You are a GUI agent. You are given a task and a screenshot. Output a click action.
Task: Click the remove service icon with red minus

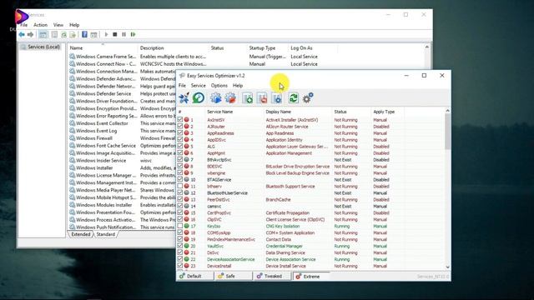point(262,98)
